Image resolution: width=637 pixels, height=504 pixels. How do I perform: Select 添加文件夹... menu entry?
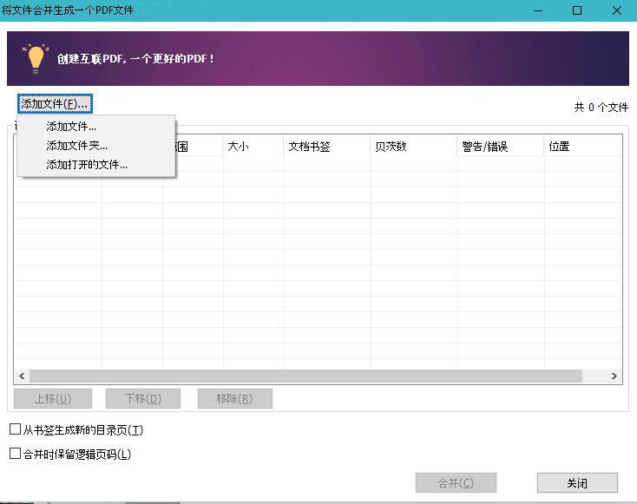(x=77, y=146)
